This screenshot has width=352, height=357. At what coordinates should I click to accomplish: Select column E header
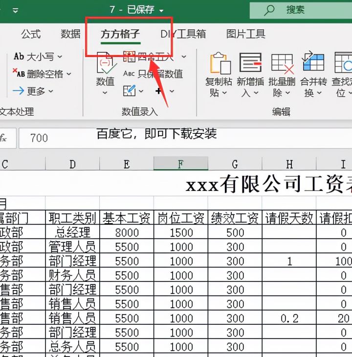pos(127,164)
